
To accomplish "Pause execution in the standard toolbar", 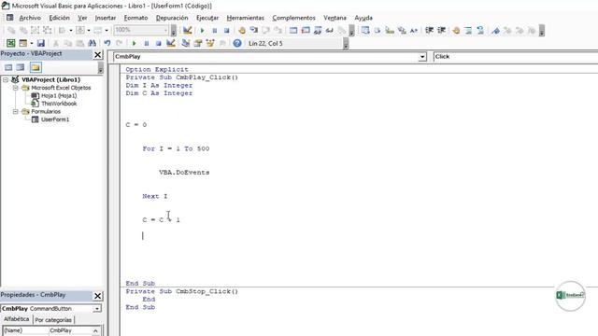I will coord(146,44).
